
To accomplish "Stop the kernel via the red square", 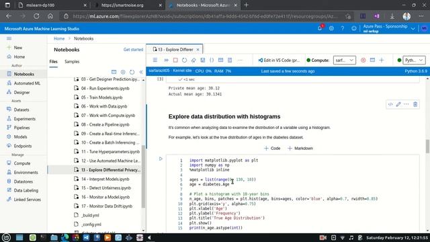I will pos(175,60).
